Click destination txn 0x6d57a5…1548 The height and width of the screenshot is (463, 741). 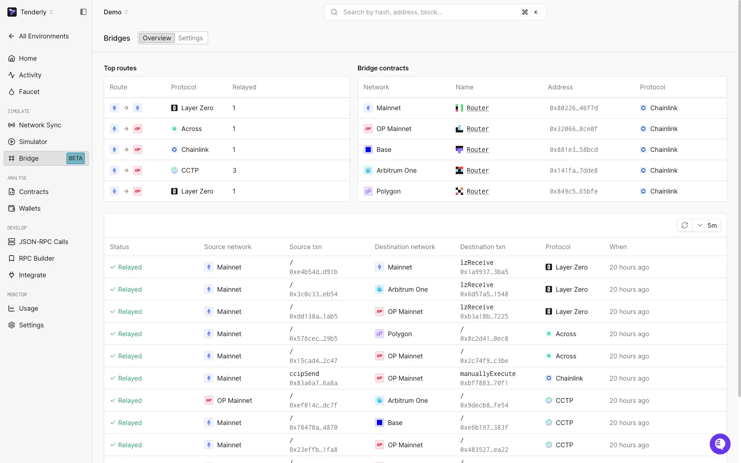coord(484,294)
